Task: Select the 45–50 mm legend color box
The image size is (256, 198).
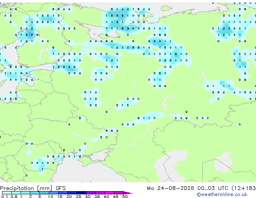Action: tap(119, 193)
